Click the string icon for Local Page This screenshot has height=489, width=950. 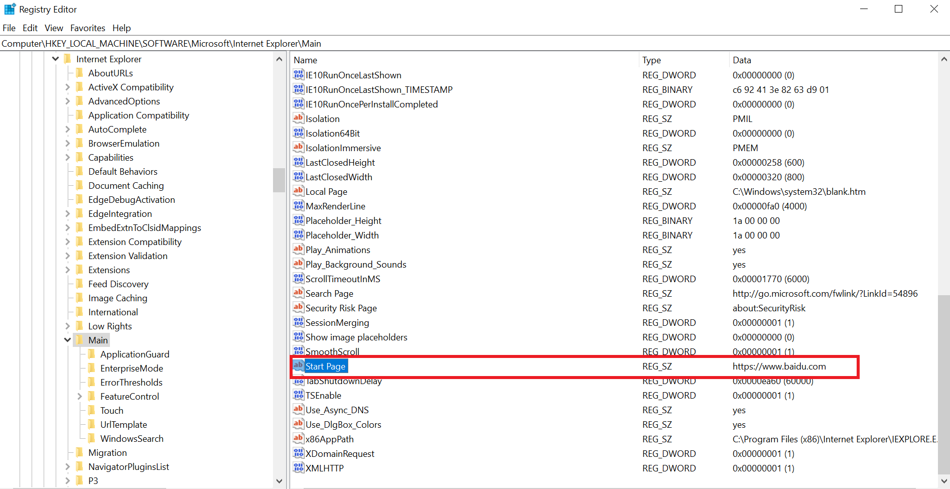299,191
